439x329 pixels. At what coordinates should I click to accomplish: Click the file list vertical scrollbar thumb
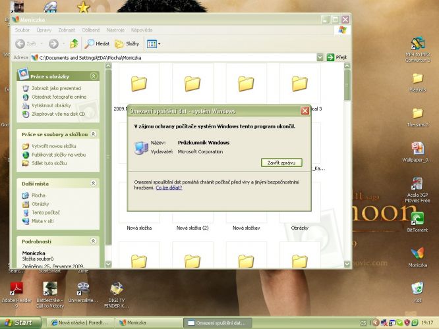(347, 86)
